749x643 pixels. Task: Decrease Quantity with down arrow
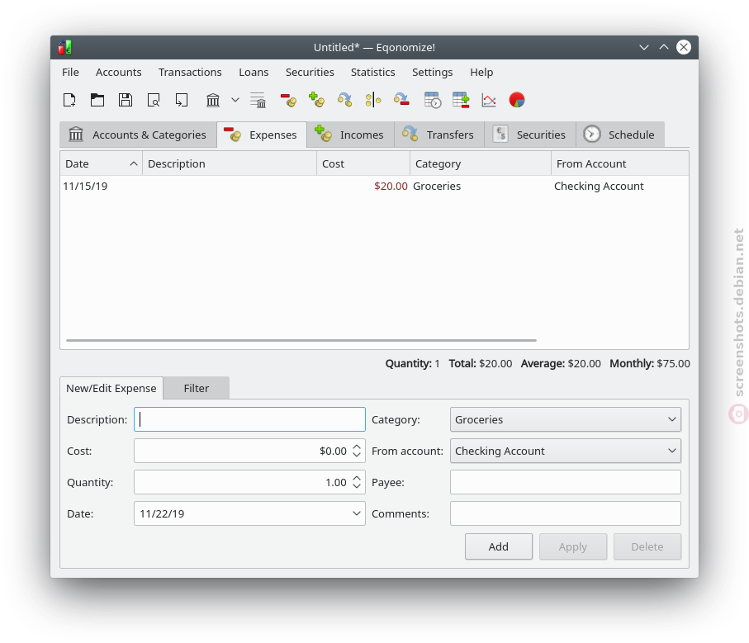pyautogui.click(x=357, y=487)
